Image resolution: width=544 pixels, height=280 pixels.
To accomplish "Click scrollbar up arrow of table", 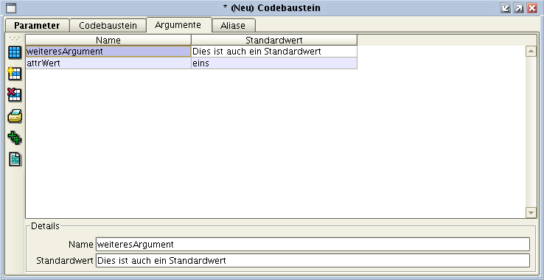I will 531,52.
